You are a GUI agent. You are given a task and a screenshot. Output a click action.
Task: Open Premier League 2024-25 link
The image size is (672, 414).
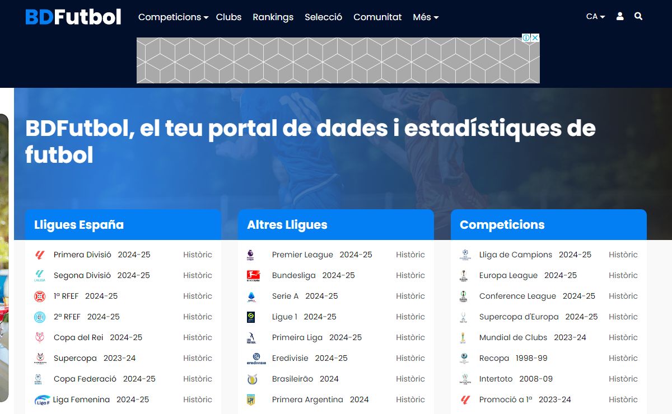322,255
